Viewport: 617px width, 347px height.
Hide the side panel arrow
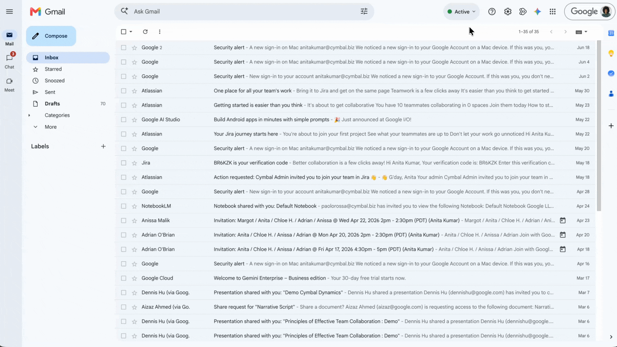coord(611,337)
